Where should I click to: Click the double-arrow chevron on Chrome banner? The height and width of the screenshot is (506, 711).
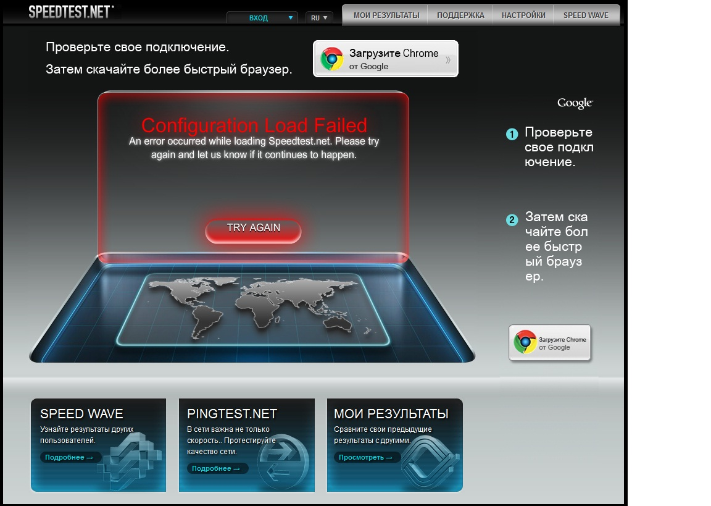pos(447,59)
